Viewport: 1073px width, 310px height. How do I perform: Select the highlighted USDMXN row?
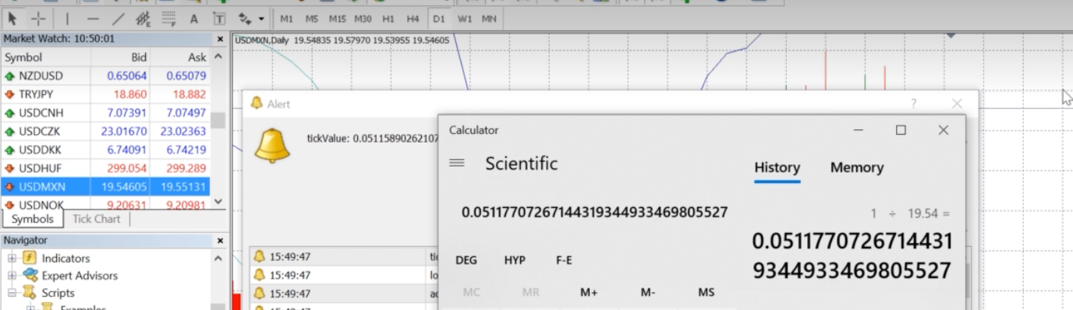pos(105,187)
